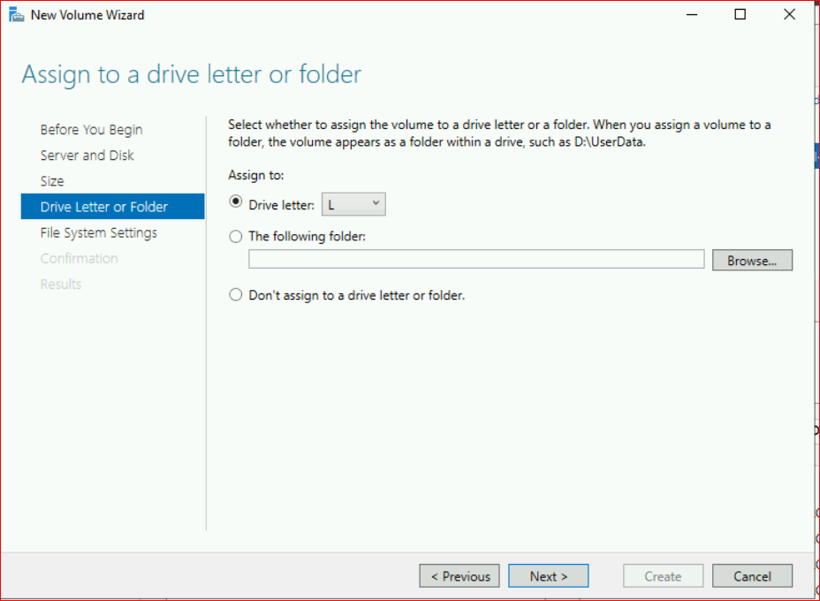
Task: Click the disabled Create button
Action: pos(663,576)
